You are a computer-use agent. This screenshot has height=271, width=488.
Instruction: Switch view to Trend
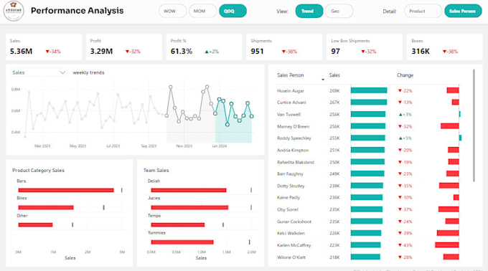click(309, 11)
